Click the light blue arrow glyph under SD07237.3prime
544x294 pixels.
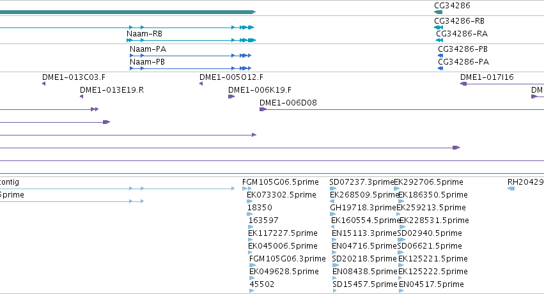[333, 189]
